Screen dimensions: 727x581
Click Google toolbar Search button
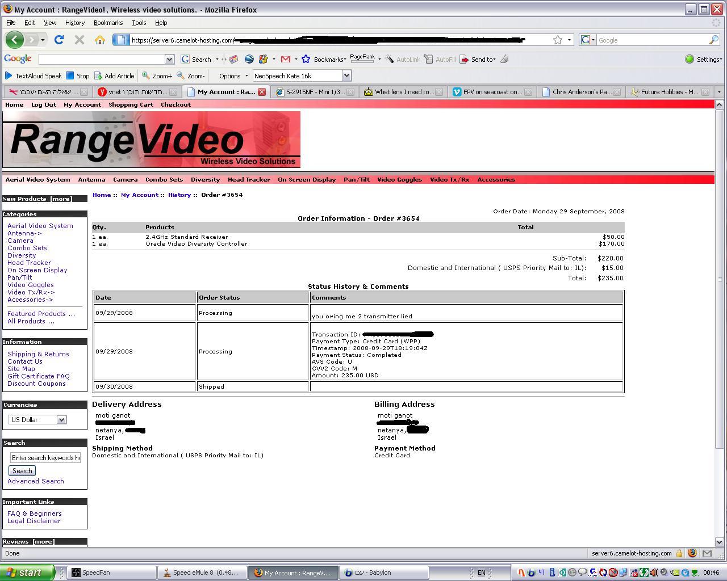click(x=197, y=59)
